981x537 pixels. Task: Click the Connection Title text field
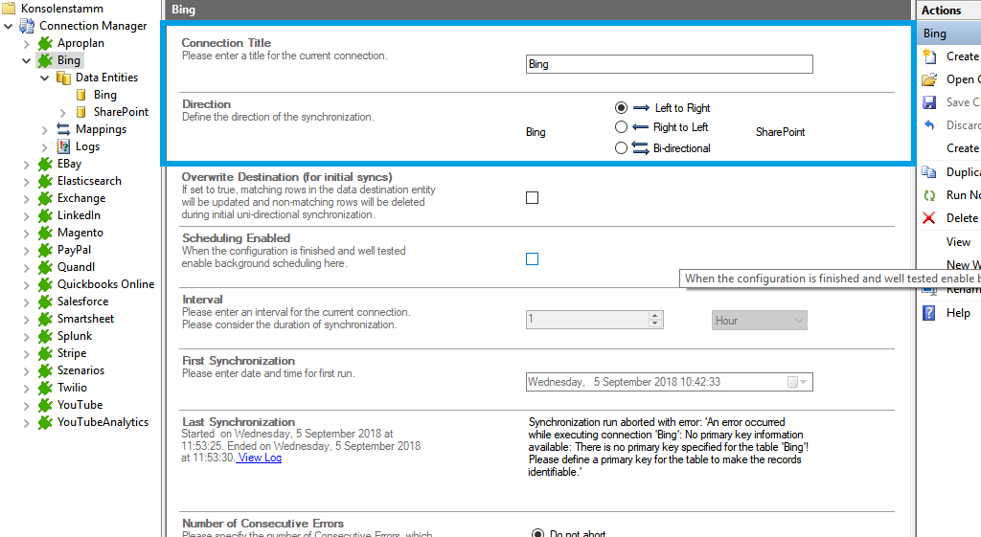pyautogui.click(x=669, y=64)
